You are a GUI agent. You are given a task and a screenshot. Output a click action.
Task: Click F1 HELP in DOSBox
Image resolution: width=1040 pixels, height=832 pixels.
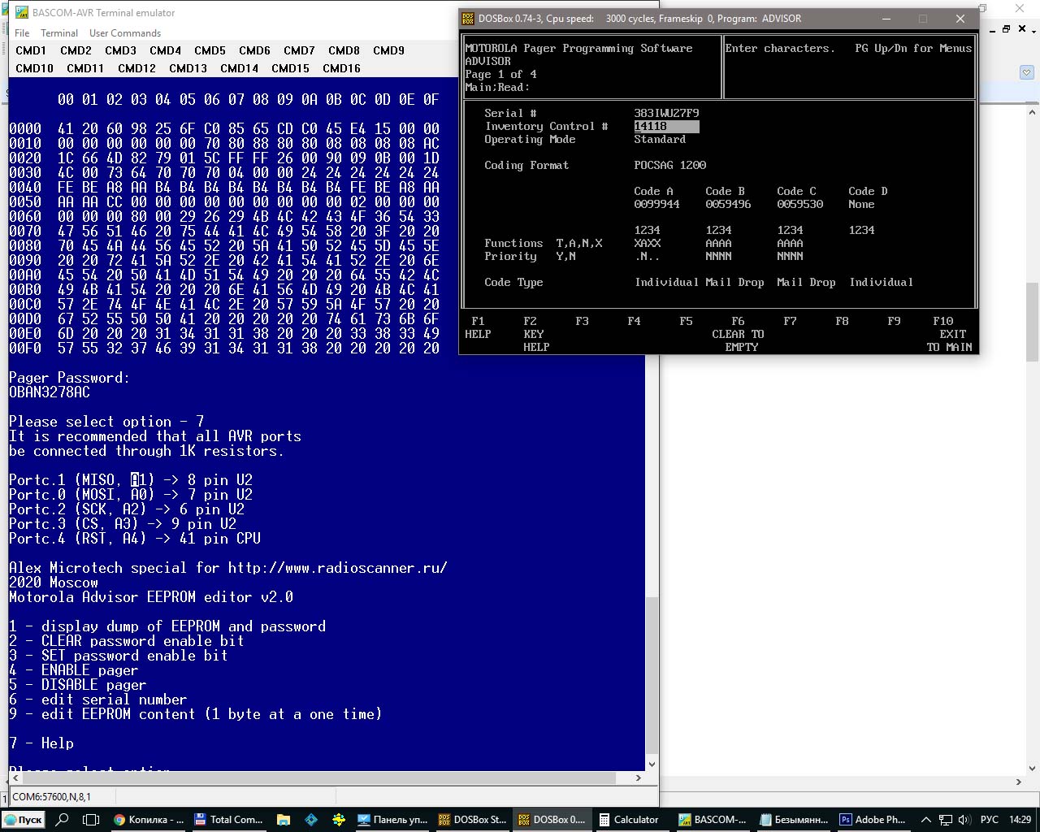tap(478, 327)
